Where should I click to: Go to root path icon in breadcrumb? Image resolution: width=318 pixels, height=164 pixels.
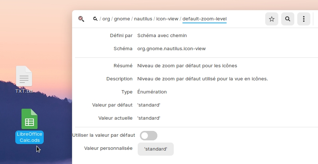click(x=95, y=19)
